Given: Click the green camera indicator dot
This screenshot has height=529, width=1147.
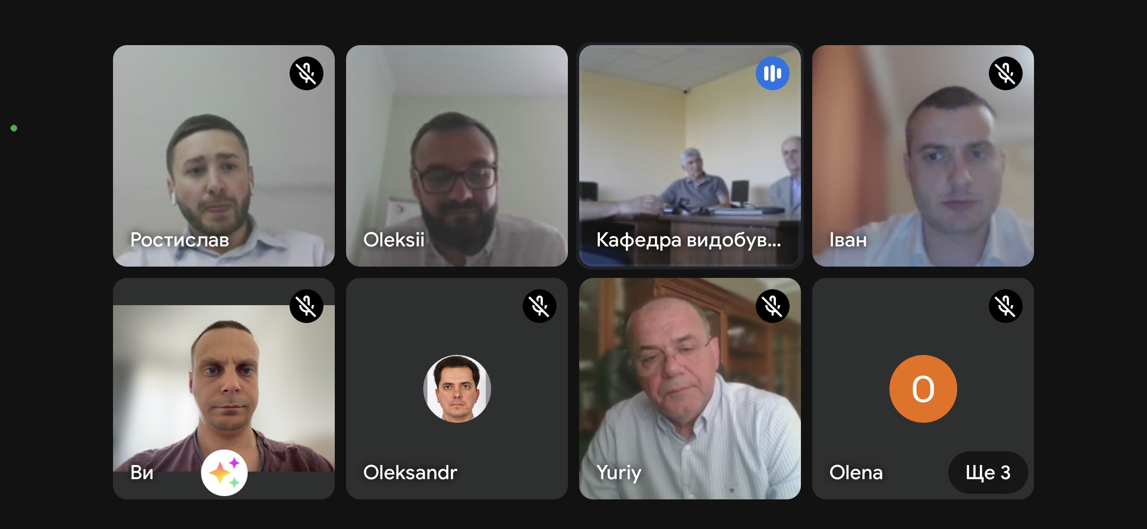Looking at the screenshot, I should pos(14,128).
